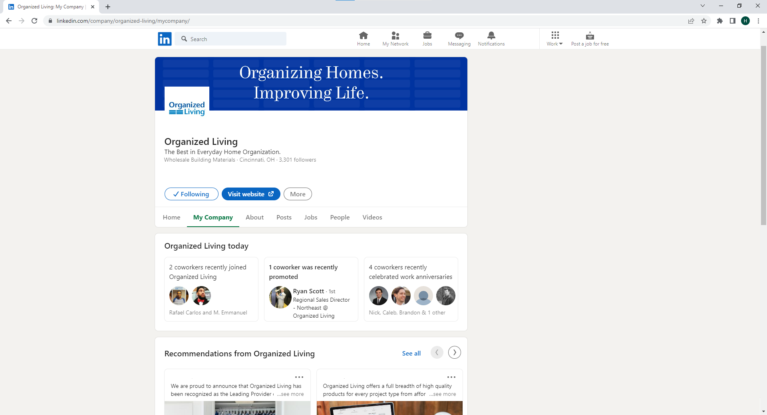Click the browser back arrow
This screenshot has width=767, height=415.
point(9,21)
